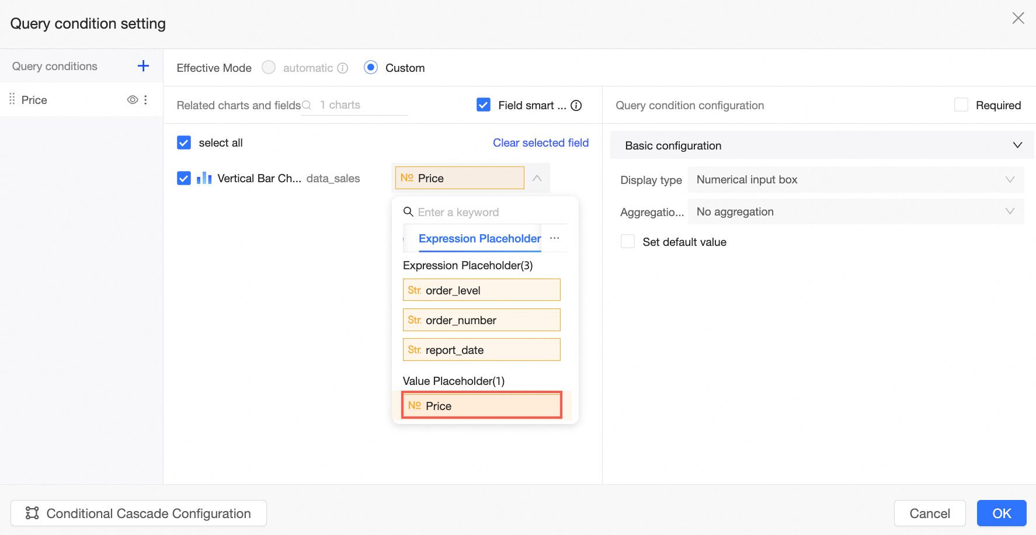Uncheck the select all checkbox
The image size is (1036, 535).
pyautogui.click(x=184, y=143)
